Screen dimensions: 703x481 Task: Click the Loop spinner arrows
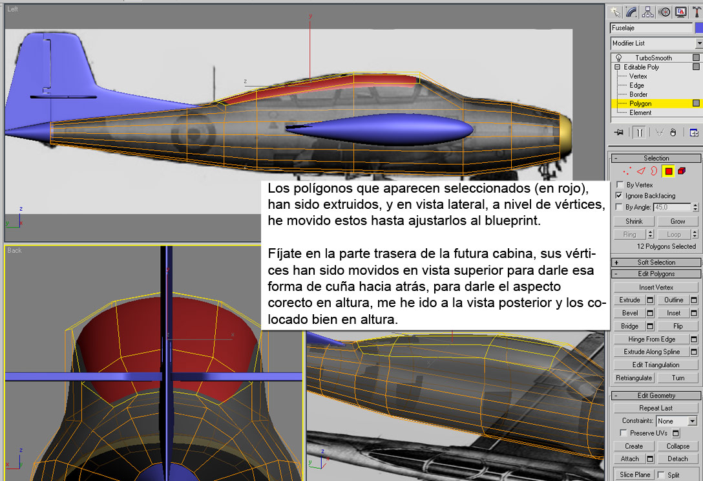[695, 234]
